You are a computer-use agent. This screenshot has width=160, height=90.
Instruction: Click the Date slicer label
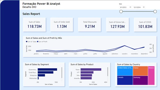[120, 4]
